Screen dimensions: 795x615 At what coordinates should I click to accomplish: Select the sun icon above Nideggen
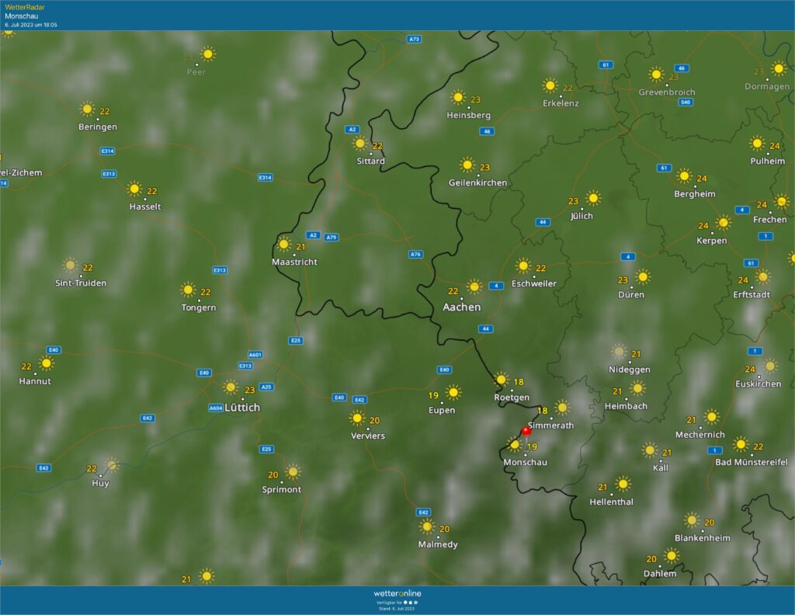(x=619, y=351)
